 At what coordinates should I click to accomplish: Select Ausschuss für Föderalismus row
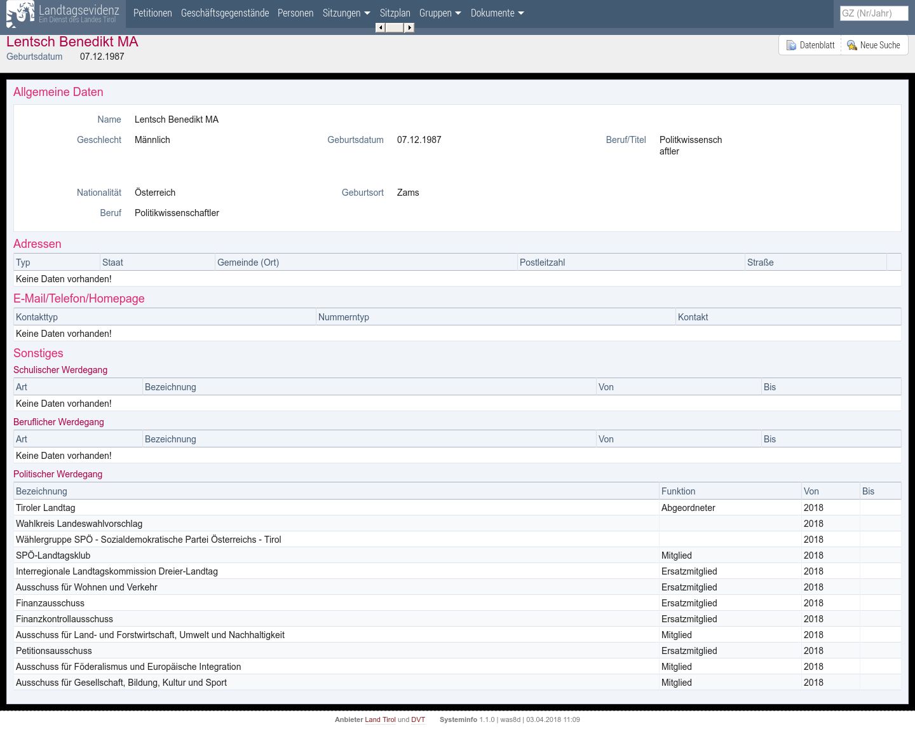click(x=457, y=667)
